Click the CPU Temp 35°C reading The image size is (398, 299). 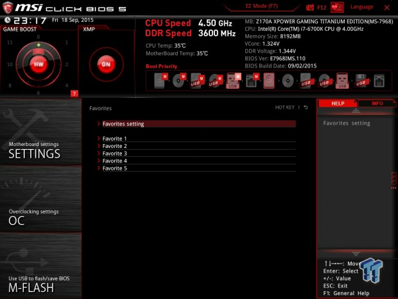pyautogui.click(x=166, y=46)
